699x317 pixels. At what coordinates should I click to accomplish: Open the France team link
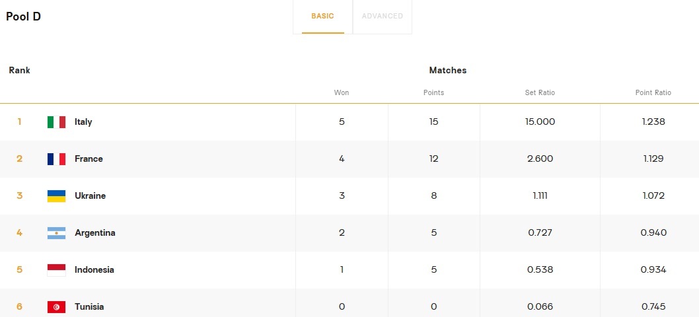(89, 159)
